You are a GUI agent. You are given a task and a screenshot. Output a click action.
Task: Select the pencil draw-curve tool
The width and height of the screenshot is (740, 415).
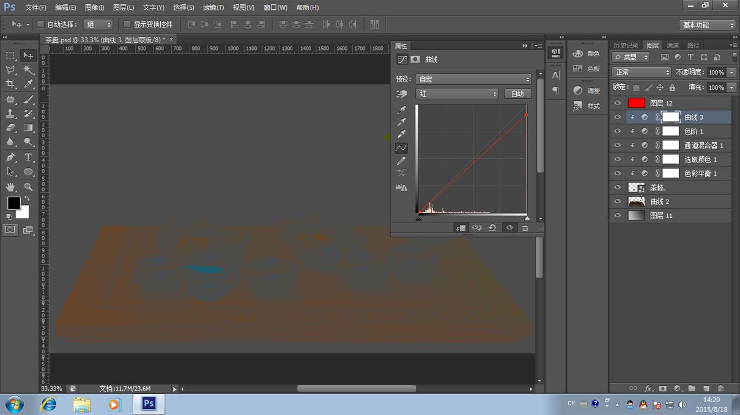point(401,161)
